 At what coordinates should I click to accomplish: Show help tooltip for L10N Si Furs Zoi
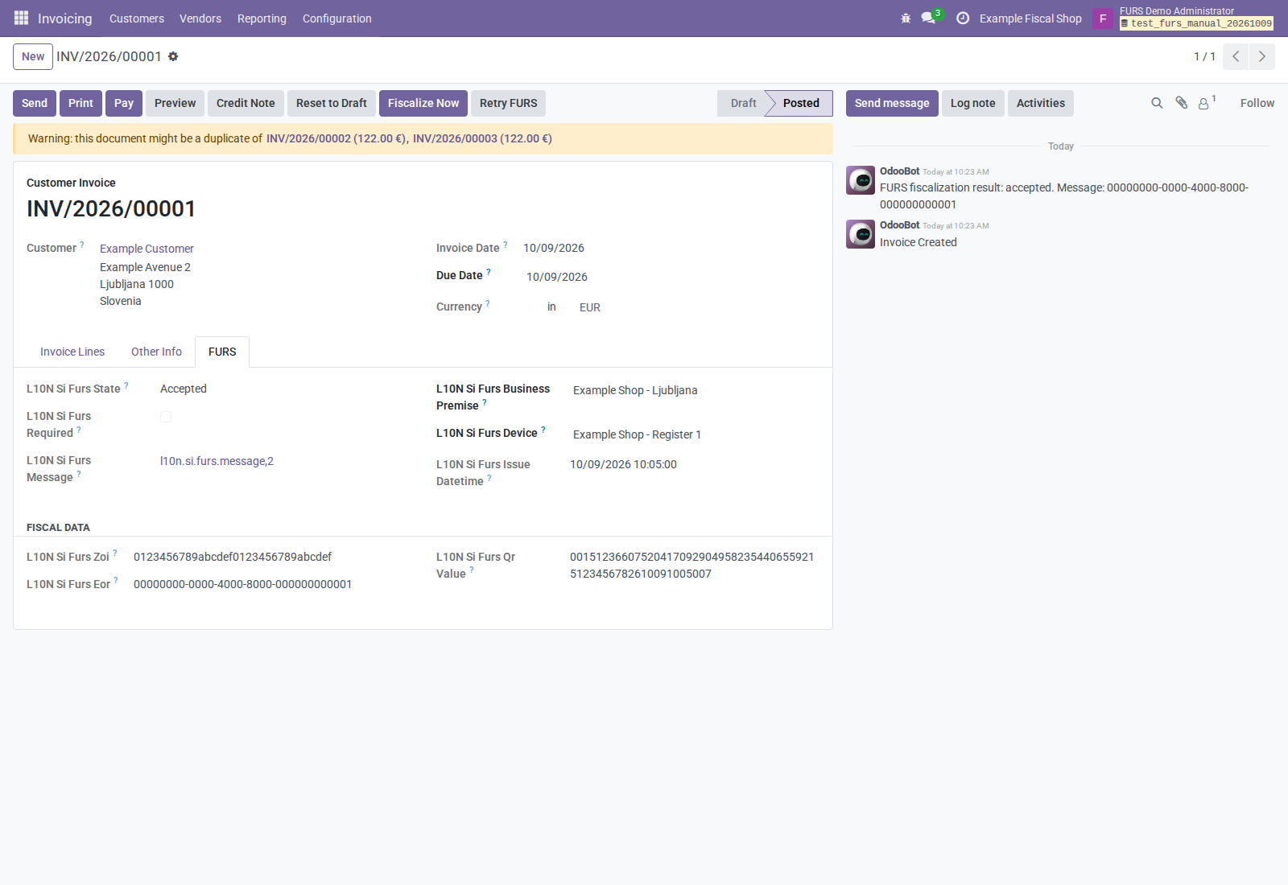click(115, 554)
